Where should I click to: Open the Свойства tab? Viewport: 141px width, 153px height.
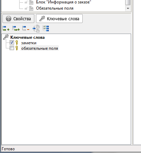pyautogui.click(x=18, y=19)
